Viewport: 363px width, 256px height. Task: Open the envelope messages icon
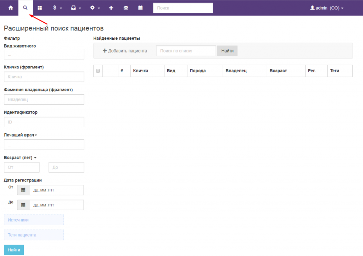(x=126, y=8)
